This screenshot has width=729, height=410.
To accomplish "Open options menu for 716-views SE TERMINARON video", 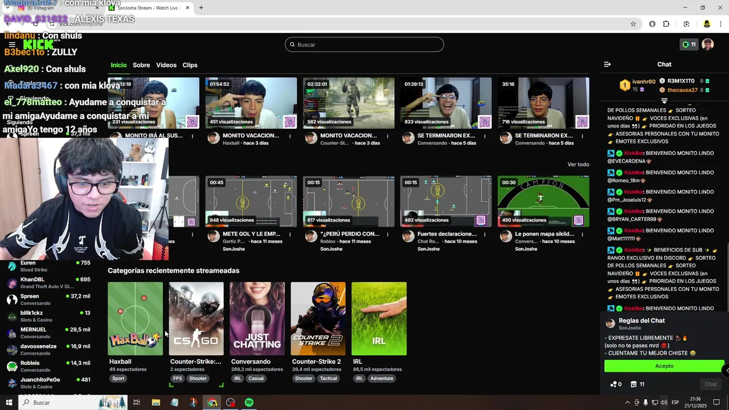I will (x=582, y=136).
